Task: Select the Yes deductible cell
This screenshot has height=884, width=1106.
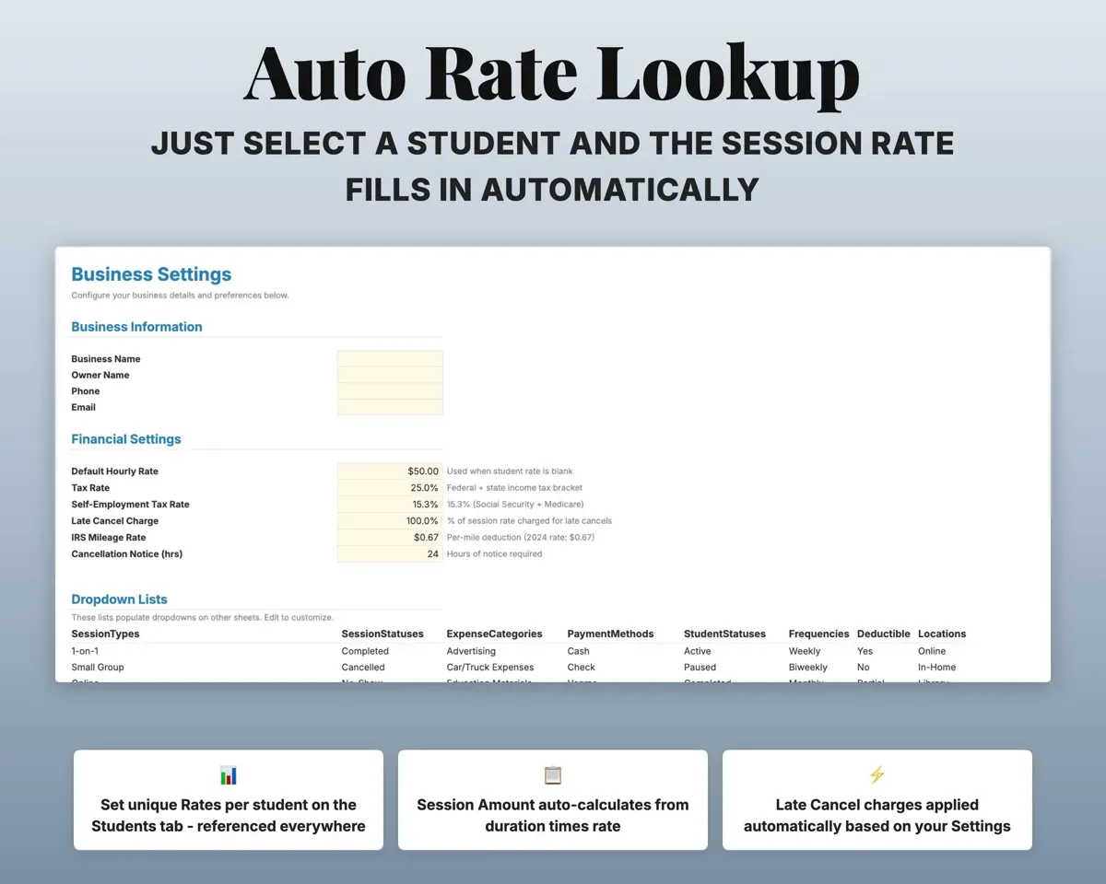Action: tap(865, 651)
